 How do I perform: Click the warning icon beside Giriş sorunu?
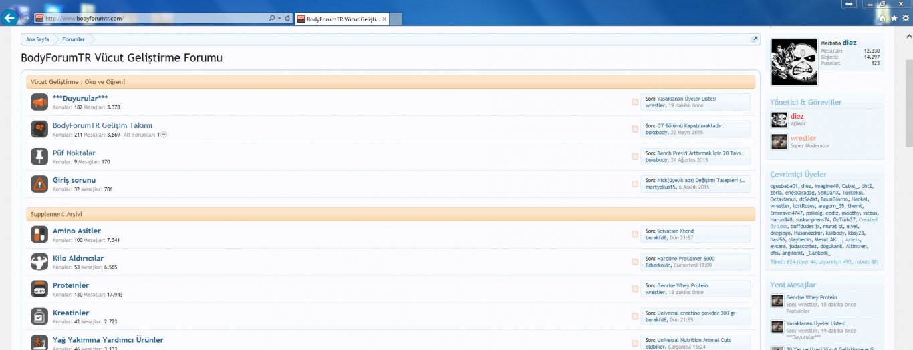click(x=39, y=184)
